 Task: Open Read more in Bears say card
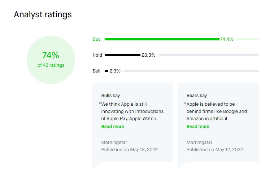(x=198, y=127)
